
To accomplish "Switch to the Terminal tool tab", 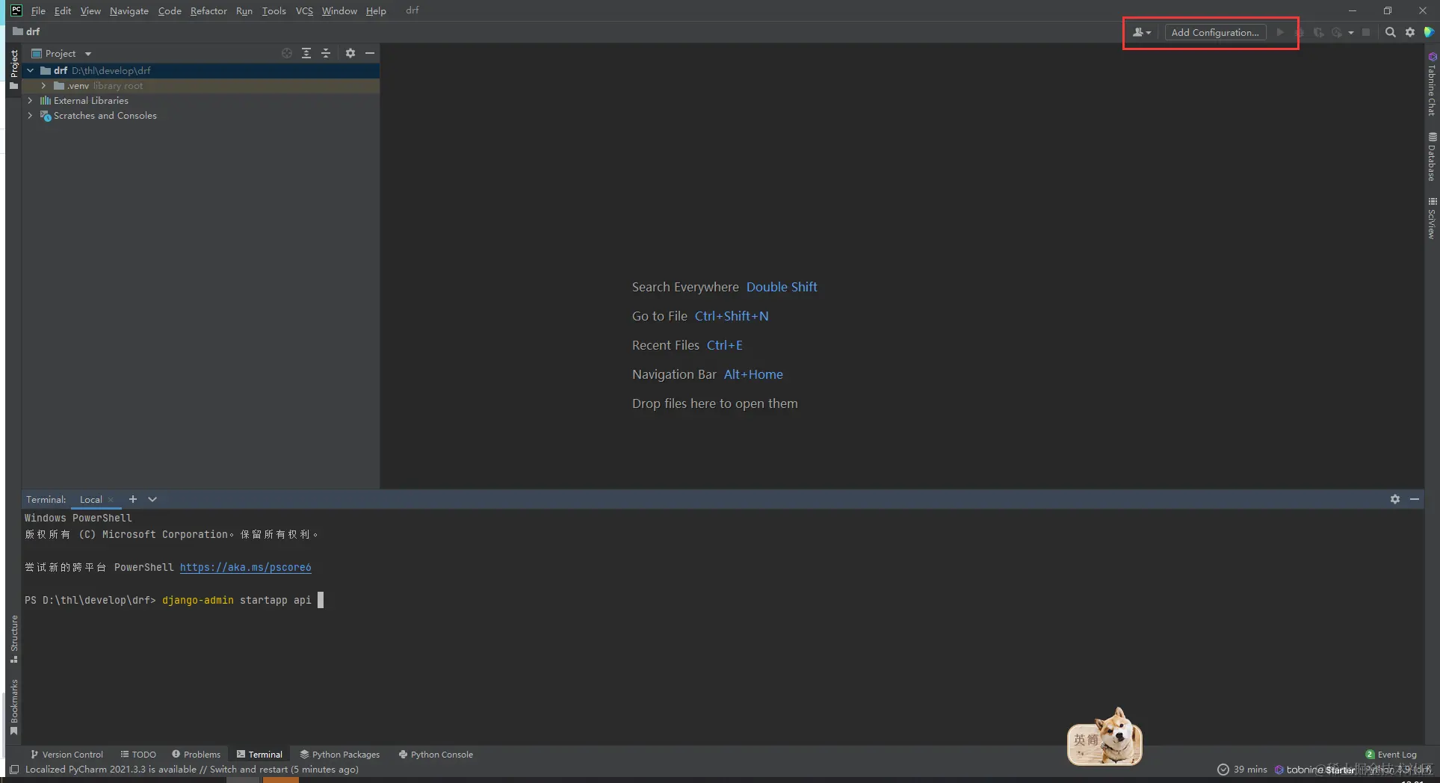I will point(259,755).
